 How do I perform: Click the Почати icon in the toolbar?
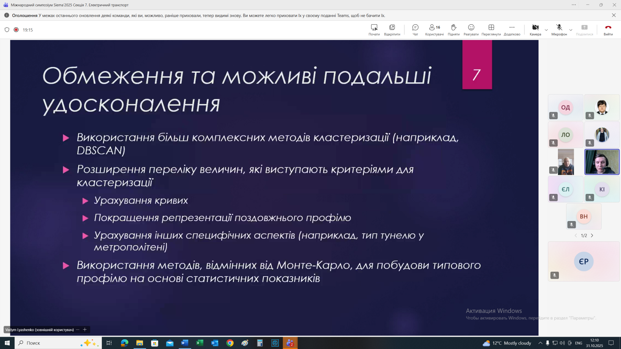pos(374,29)
